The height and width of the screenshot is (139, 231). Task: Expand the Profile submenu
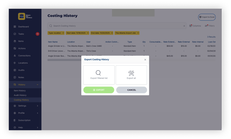point(37,113)
